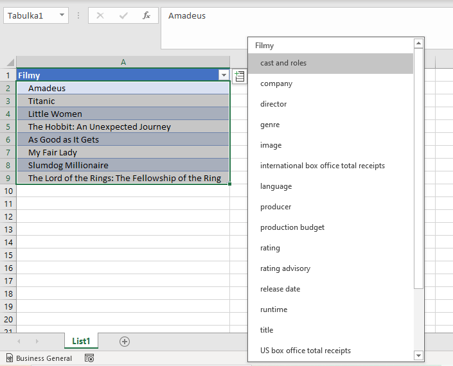
Task: Open the Filmy column filter dropdown
Action: point(223,75)
